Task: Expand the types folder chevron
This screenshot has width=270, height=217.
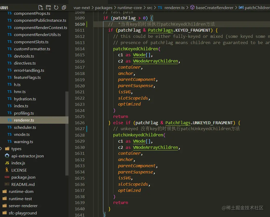Action: click(x=1, y=149)
